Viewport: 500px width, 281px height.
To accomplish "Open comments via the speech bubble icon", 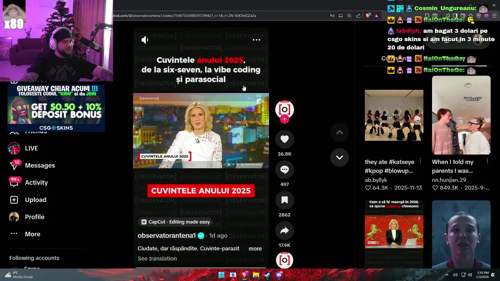I will pos(284,170).
